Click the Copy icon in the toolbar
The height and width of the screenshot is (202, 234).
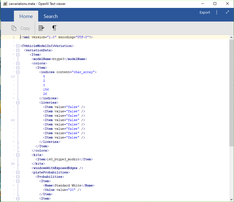click(14, 28)
